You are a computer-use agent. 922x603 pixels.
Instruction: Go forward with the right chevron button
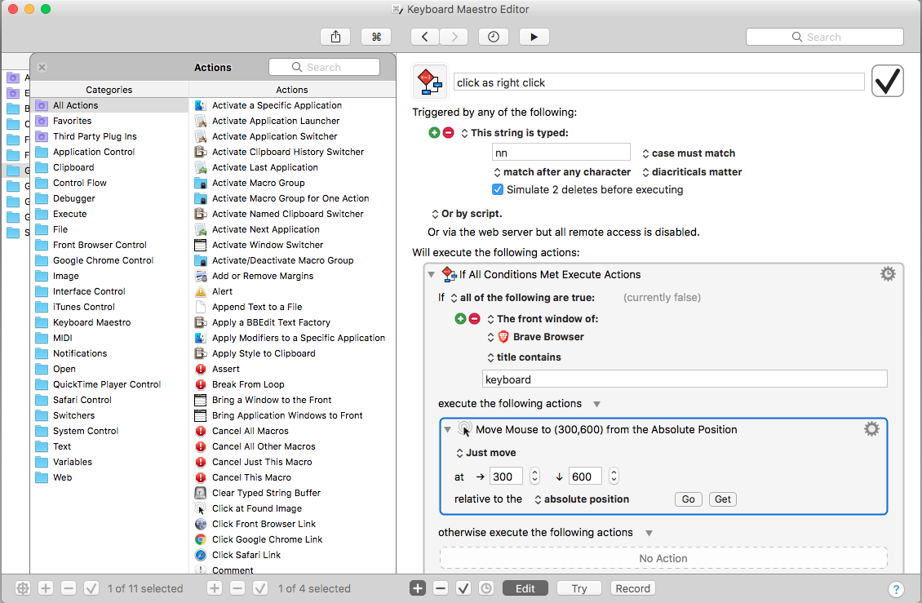(454, 37)
